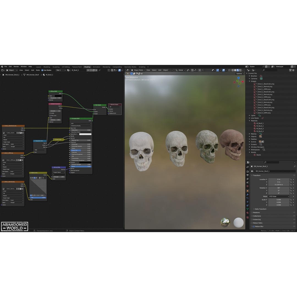
Task: Toggle the Motion Blur checkbox
Action: [x=254, y=227]
